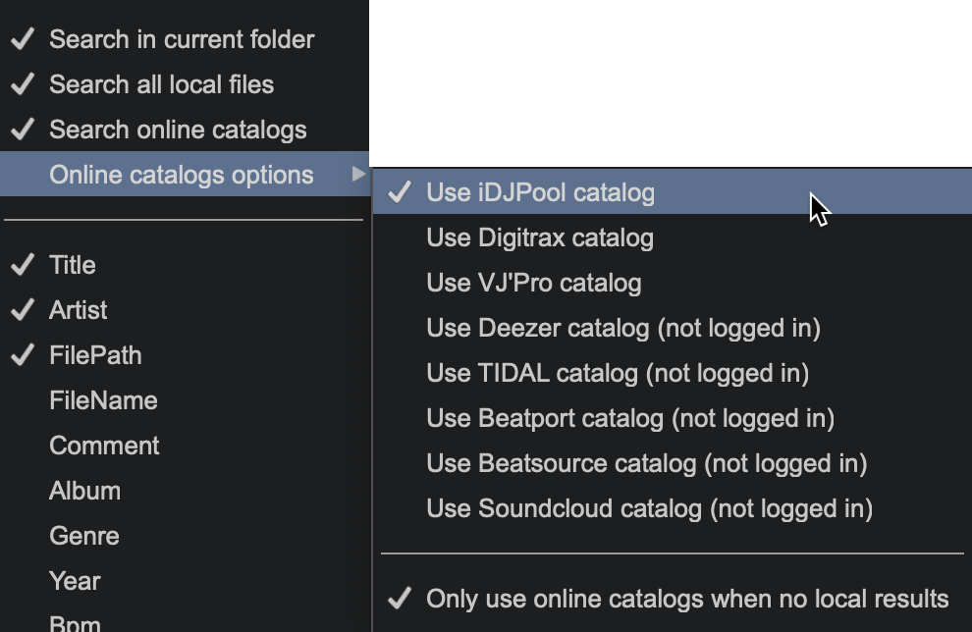This screenshot has width=972, height=632.
Task: Uncheck Use iDJPool catalog
Action: click(540, 193)
